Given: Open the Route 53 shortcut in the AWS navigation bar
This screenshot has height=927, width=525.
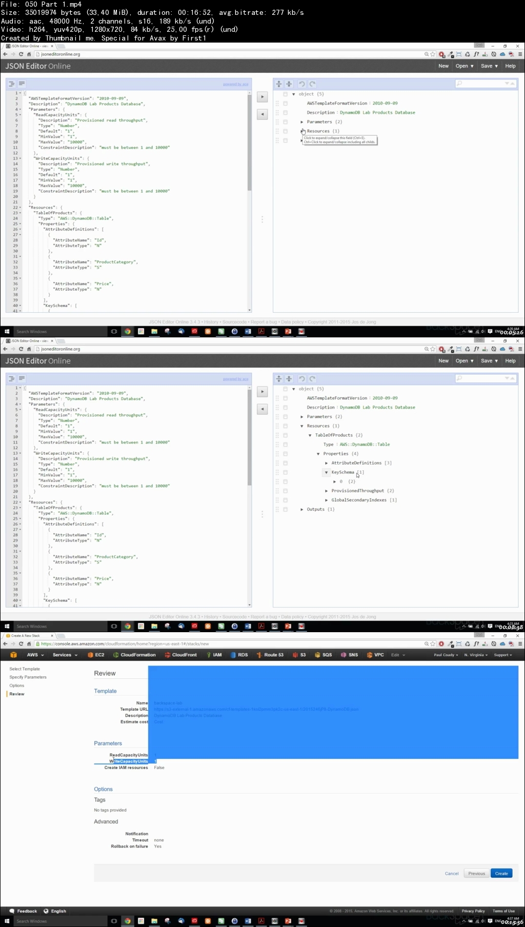Looking at the screenshot, I should coord(270,655).
